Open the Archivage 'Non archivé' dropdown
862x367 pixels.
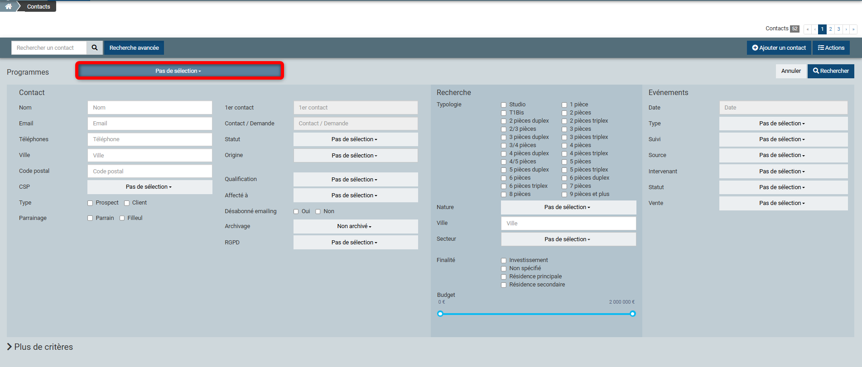pyautogui.click(x=355, y=226)
